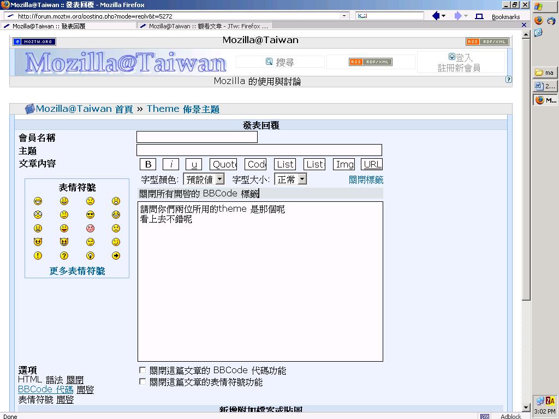
Task: Switch to the 發表回覆 browser tab
Action: tap(68, 26)
